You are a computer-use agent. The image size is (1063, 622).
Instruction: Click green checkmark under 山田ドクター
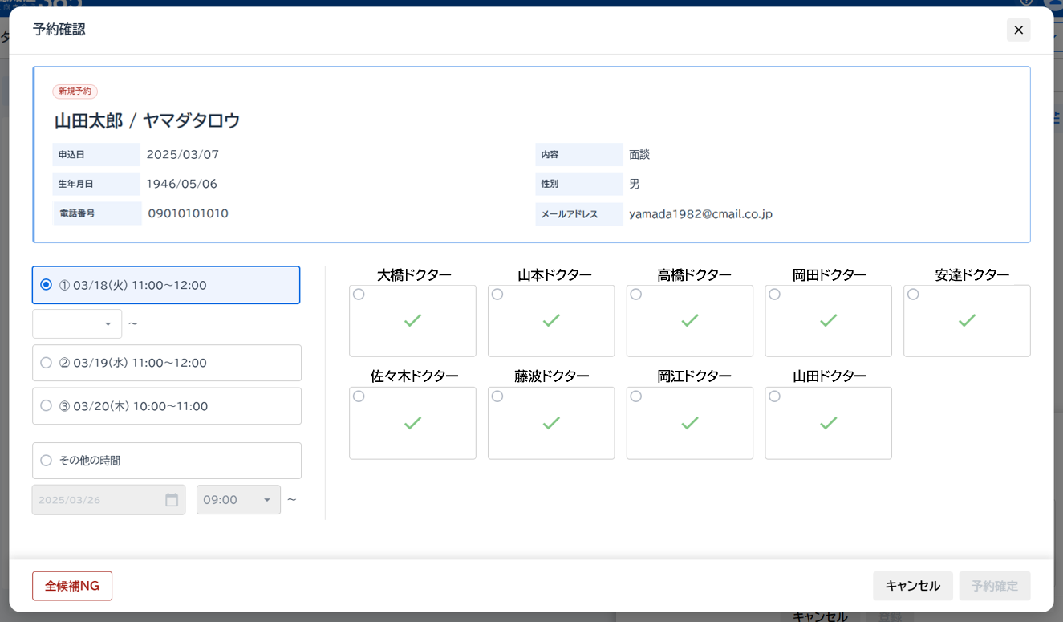tap(828, 423)
